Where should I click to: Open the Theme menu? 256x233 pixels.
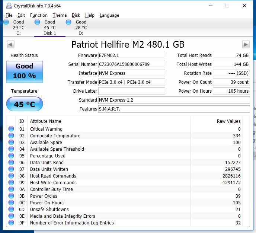pyautogui.click(x=60, y=15)
